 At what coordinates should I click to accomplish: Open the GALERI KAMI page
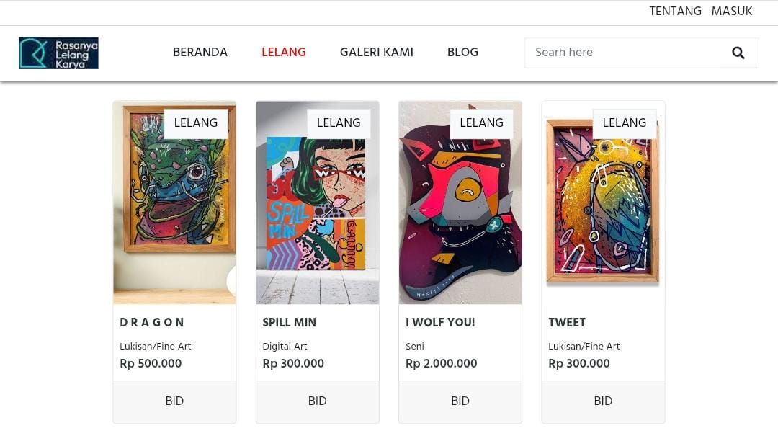coord(376,52)
